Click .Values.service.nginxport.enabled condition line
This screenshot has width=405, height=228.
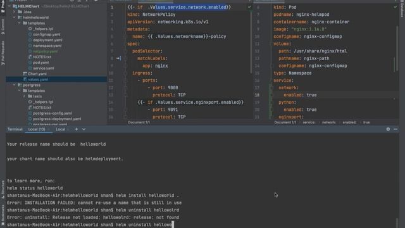pos(190,103)
